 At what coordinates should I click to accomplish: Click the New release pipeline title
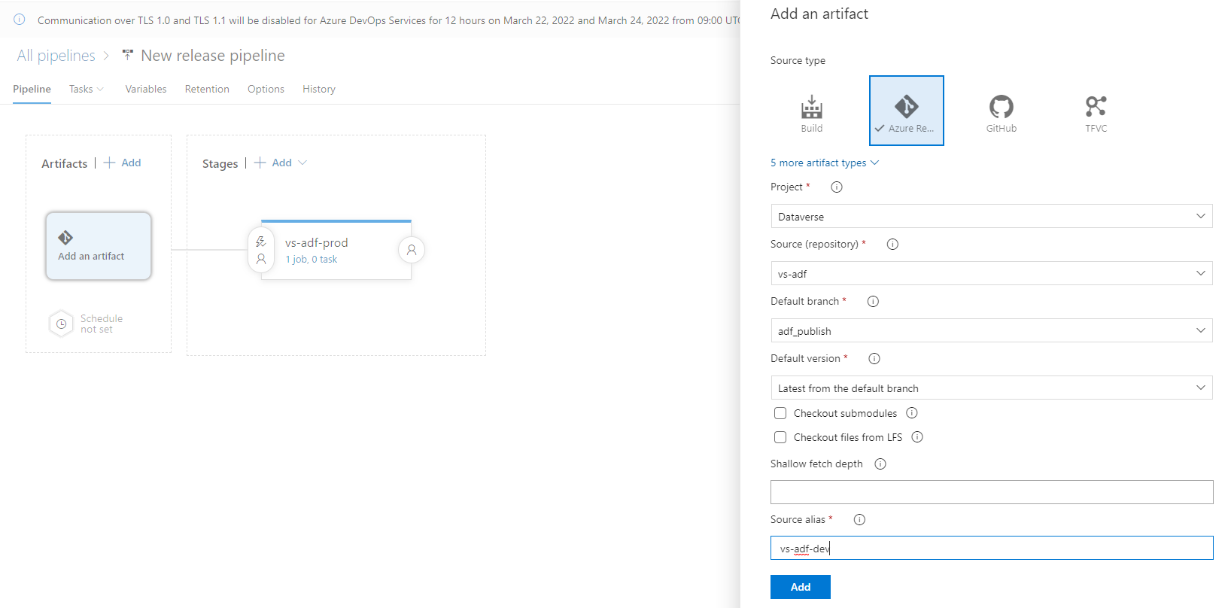213,56
